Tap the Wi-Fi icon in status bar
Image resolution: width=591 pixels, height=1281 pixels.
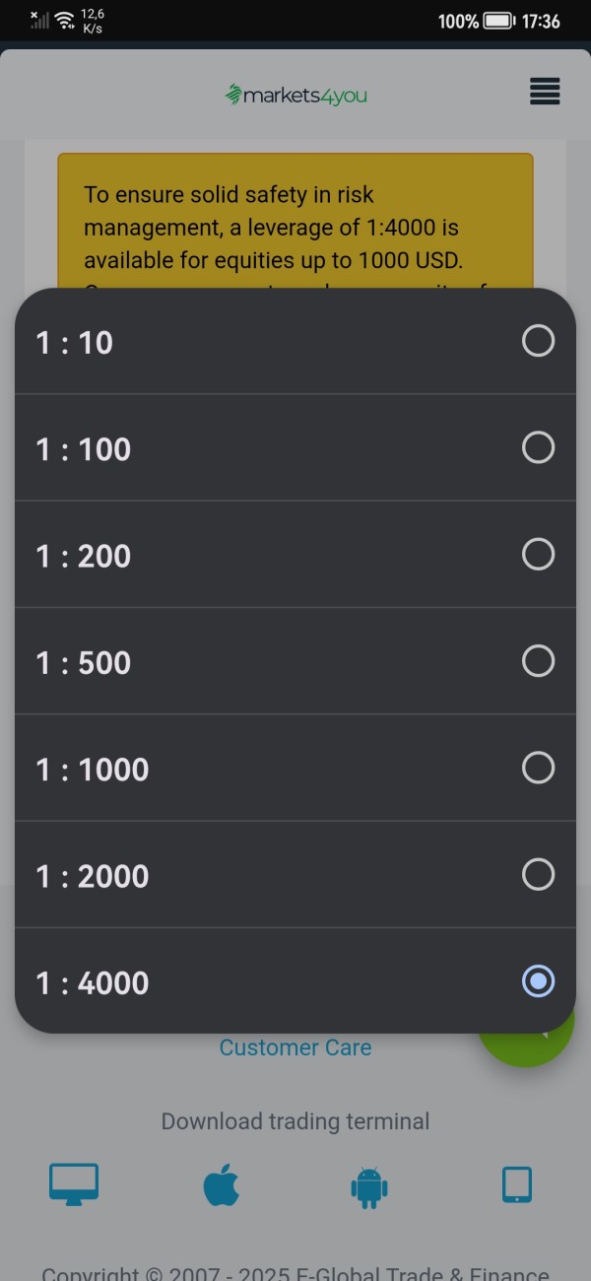coord(65,21)
